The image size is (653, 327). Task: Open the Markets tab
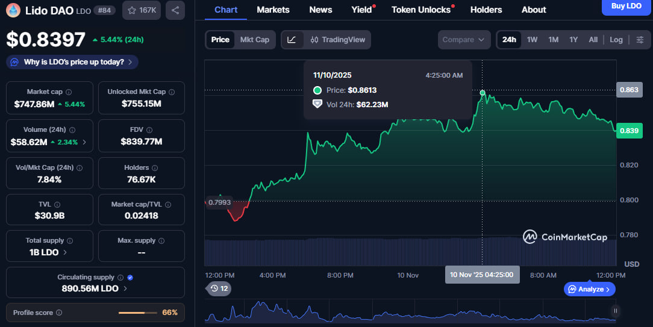point(273,10)
